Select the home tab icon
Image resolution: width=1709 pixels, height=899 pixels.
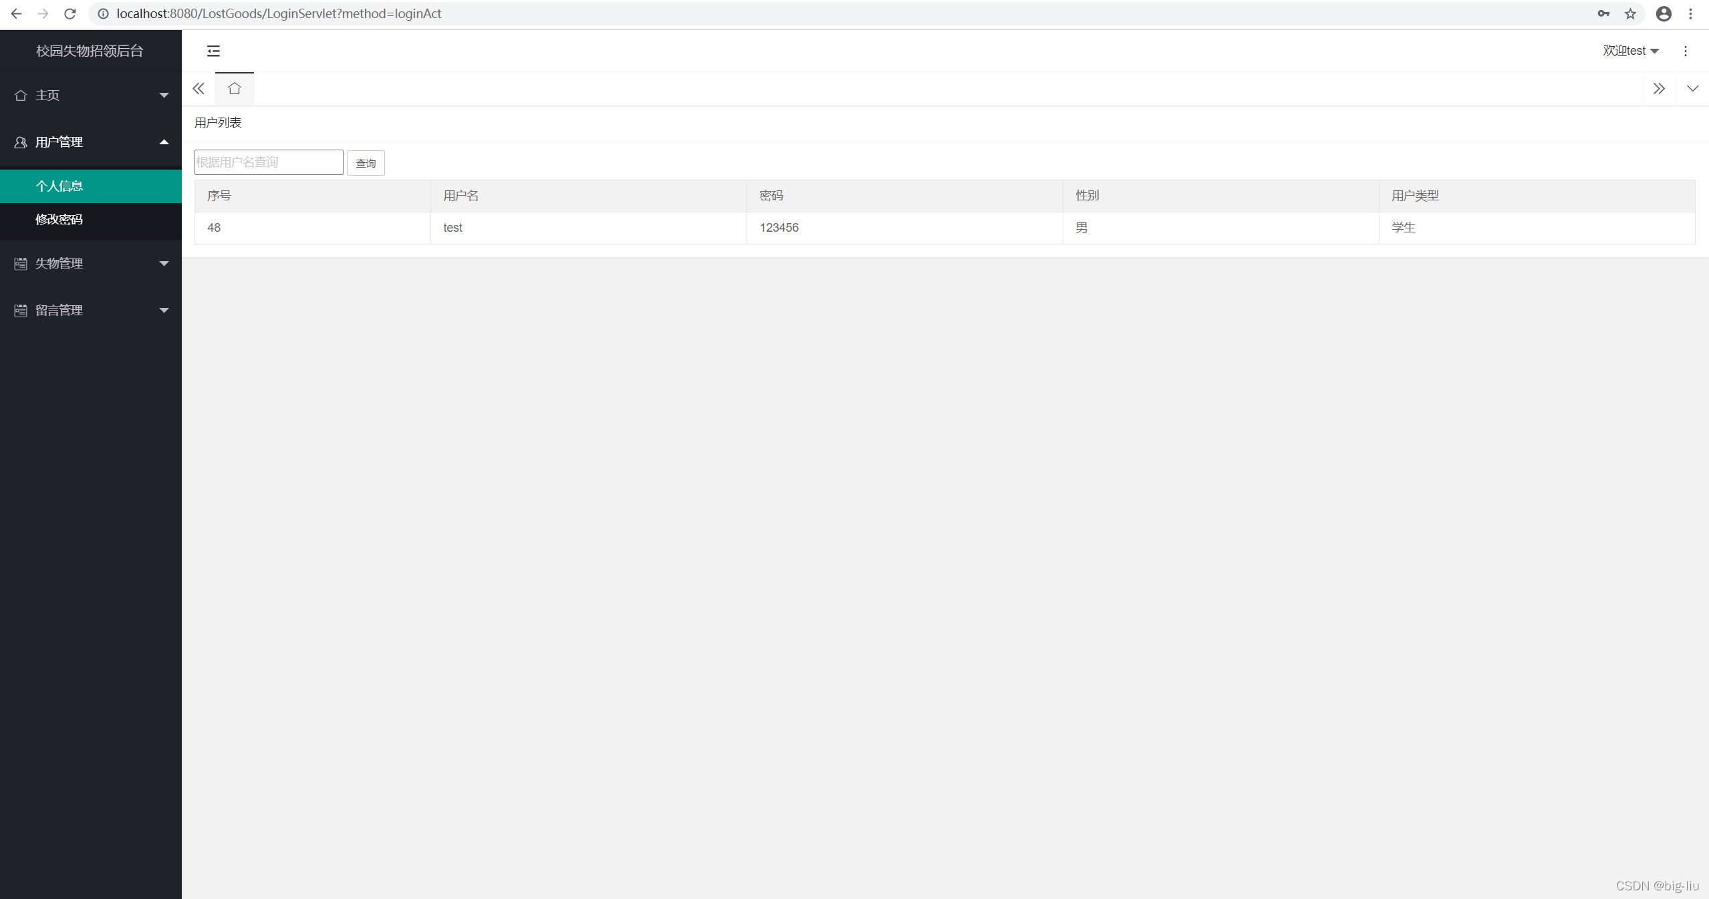tap(234, 89)
